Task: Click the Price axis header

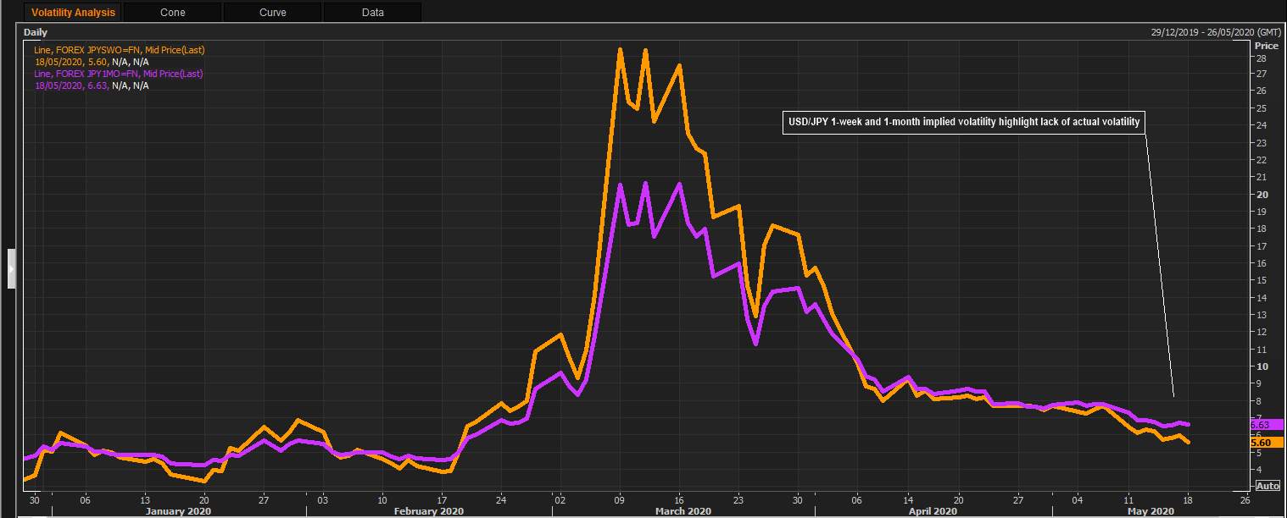Action: click(1267, 46)
